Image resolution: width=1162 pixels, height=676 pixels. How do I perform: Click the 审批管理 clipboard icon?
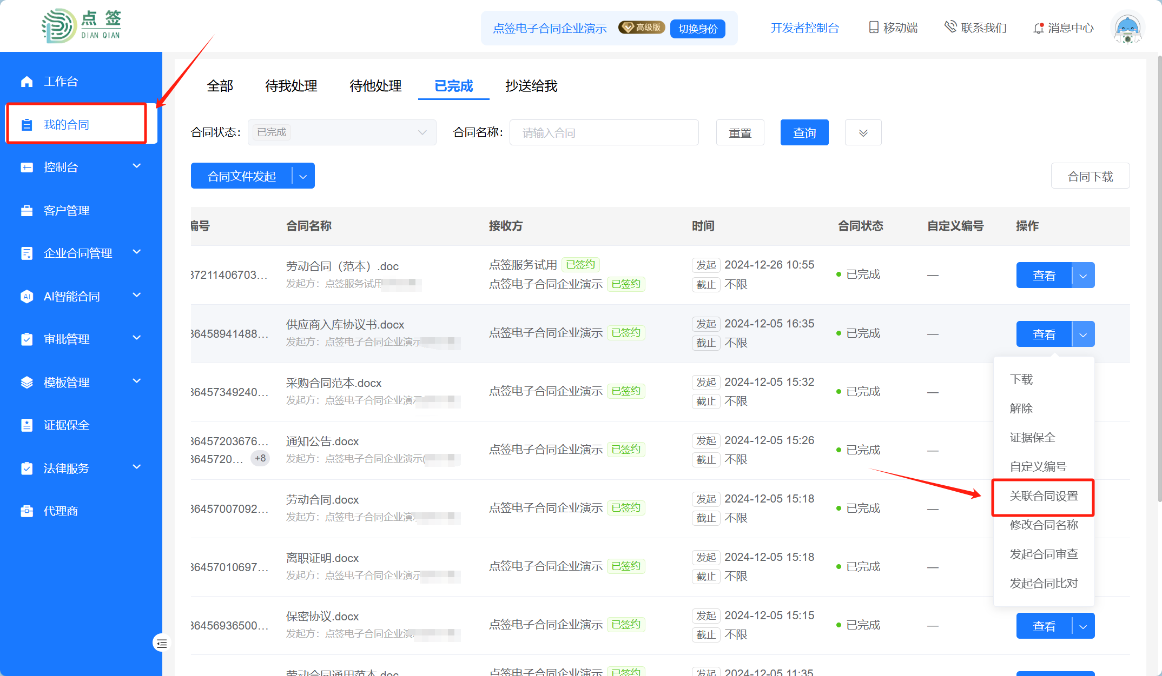click(27, 339)
